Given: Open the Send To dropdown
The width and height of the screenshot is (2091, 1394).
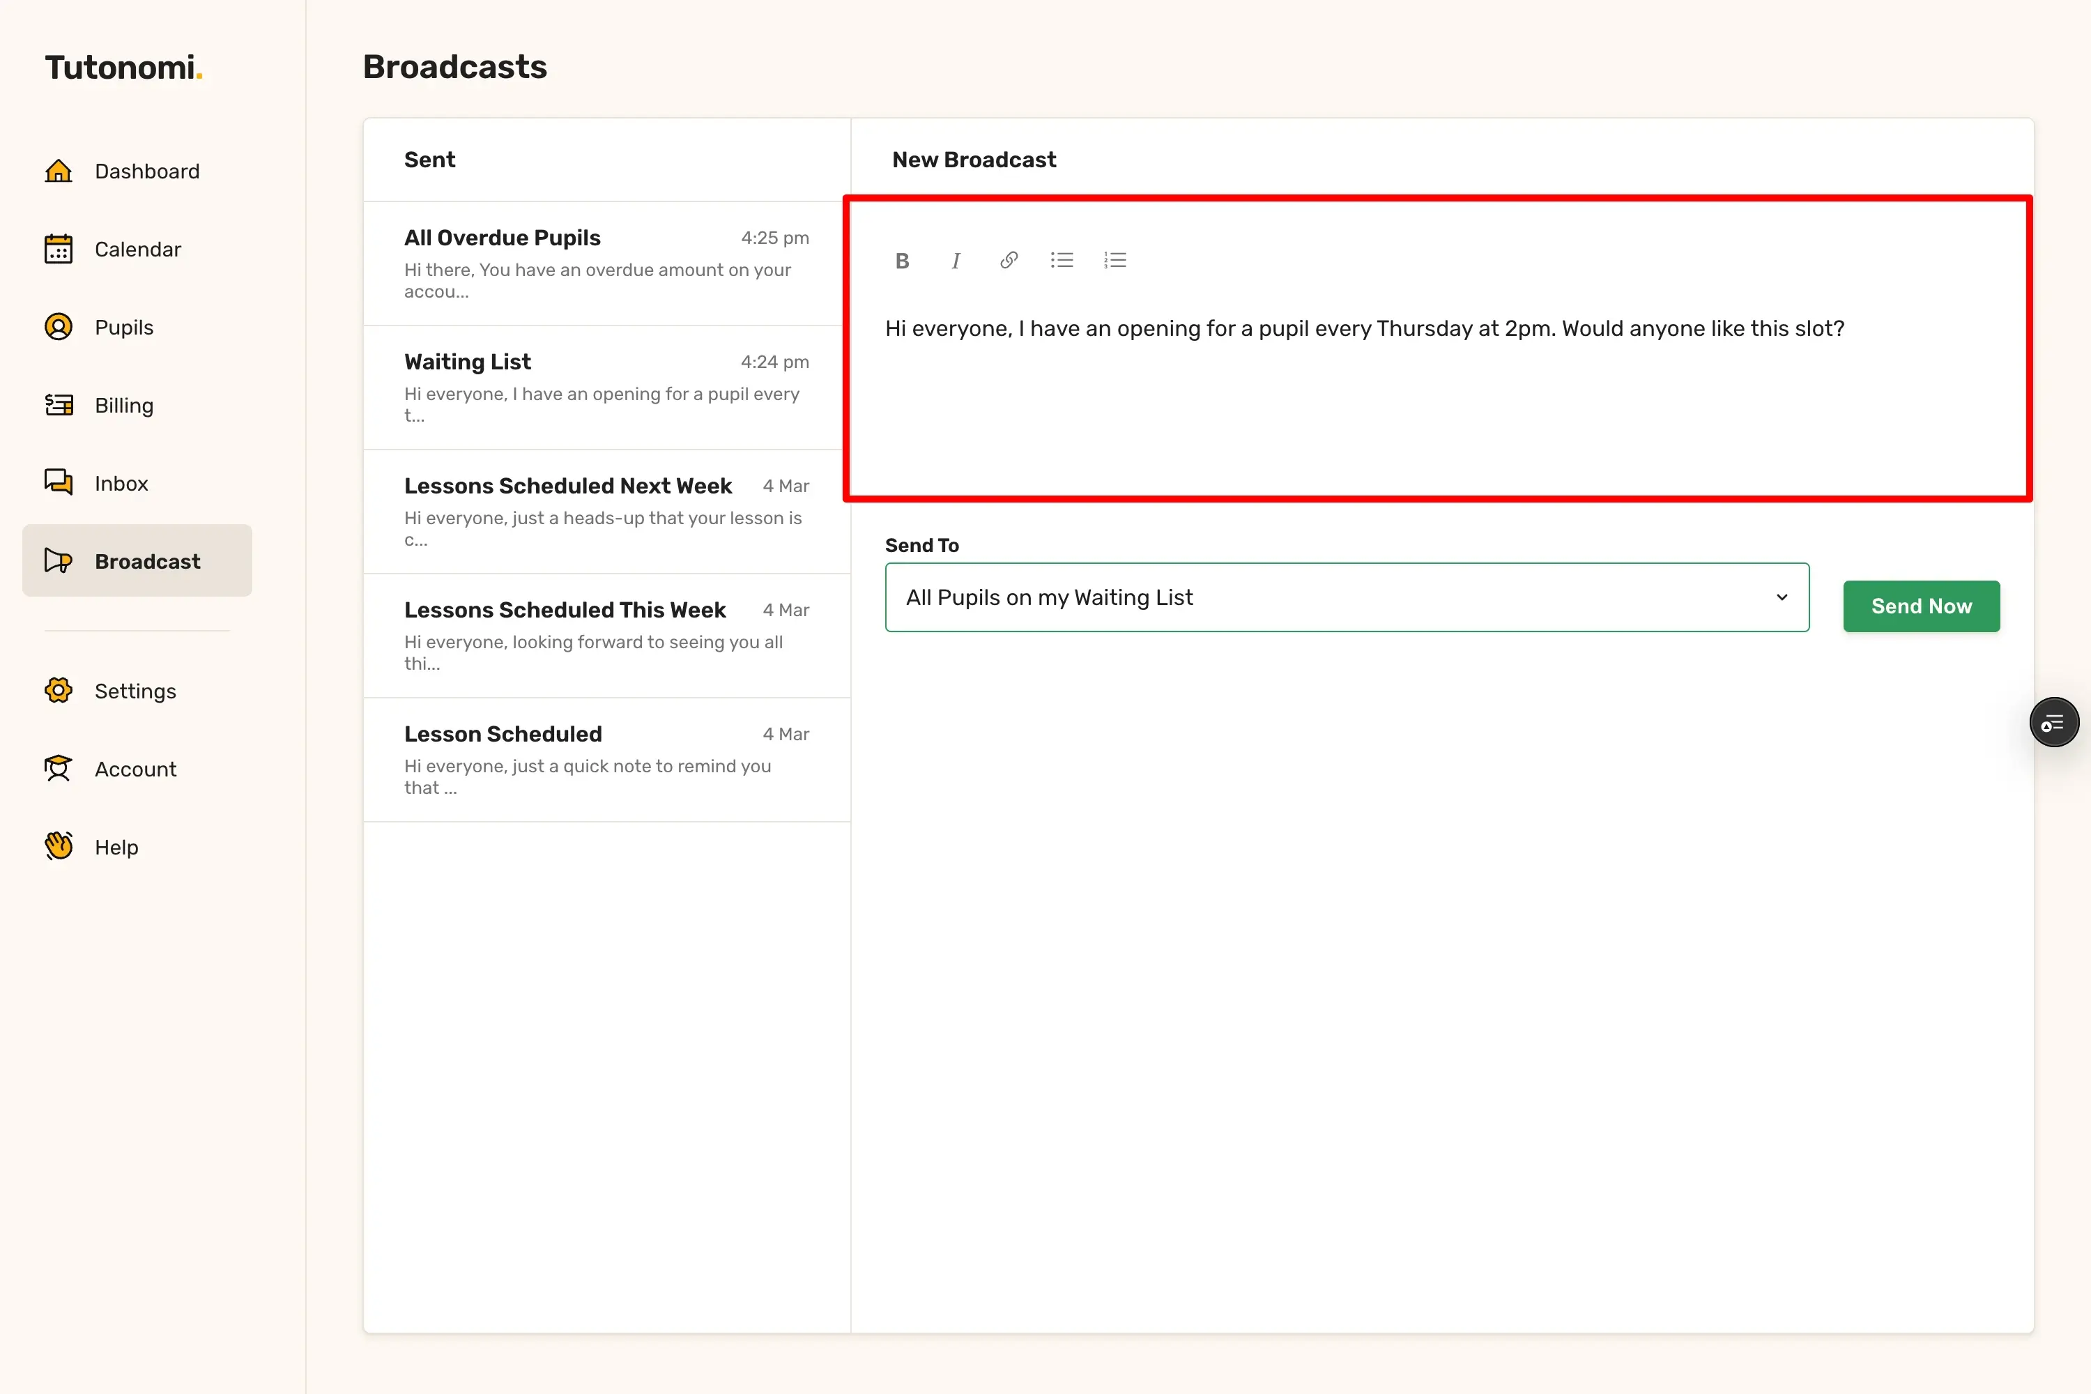Looking at the screenshot, I should 1333,597.
